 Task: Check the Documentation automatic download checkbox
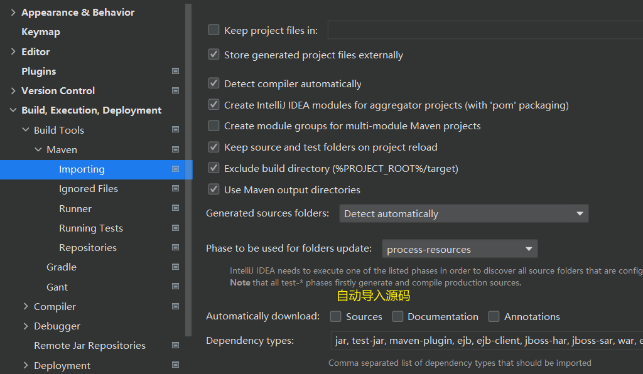click(397, 316)
